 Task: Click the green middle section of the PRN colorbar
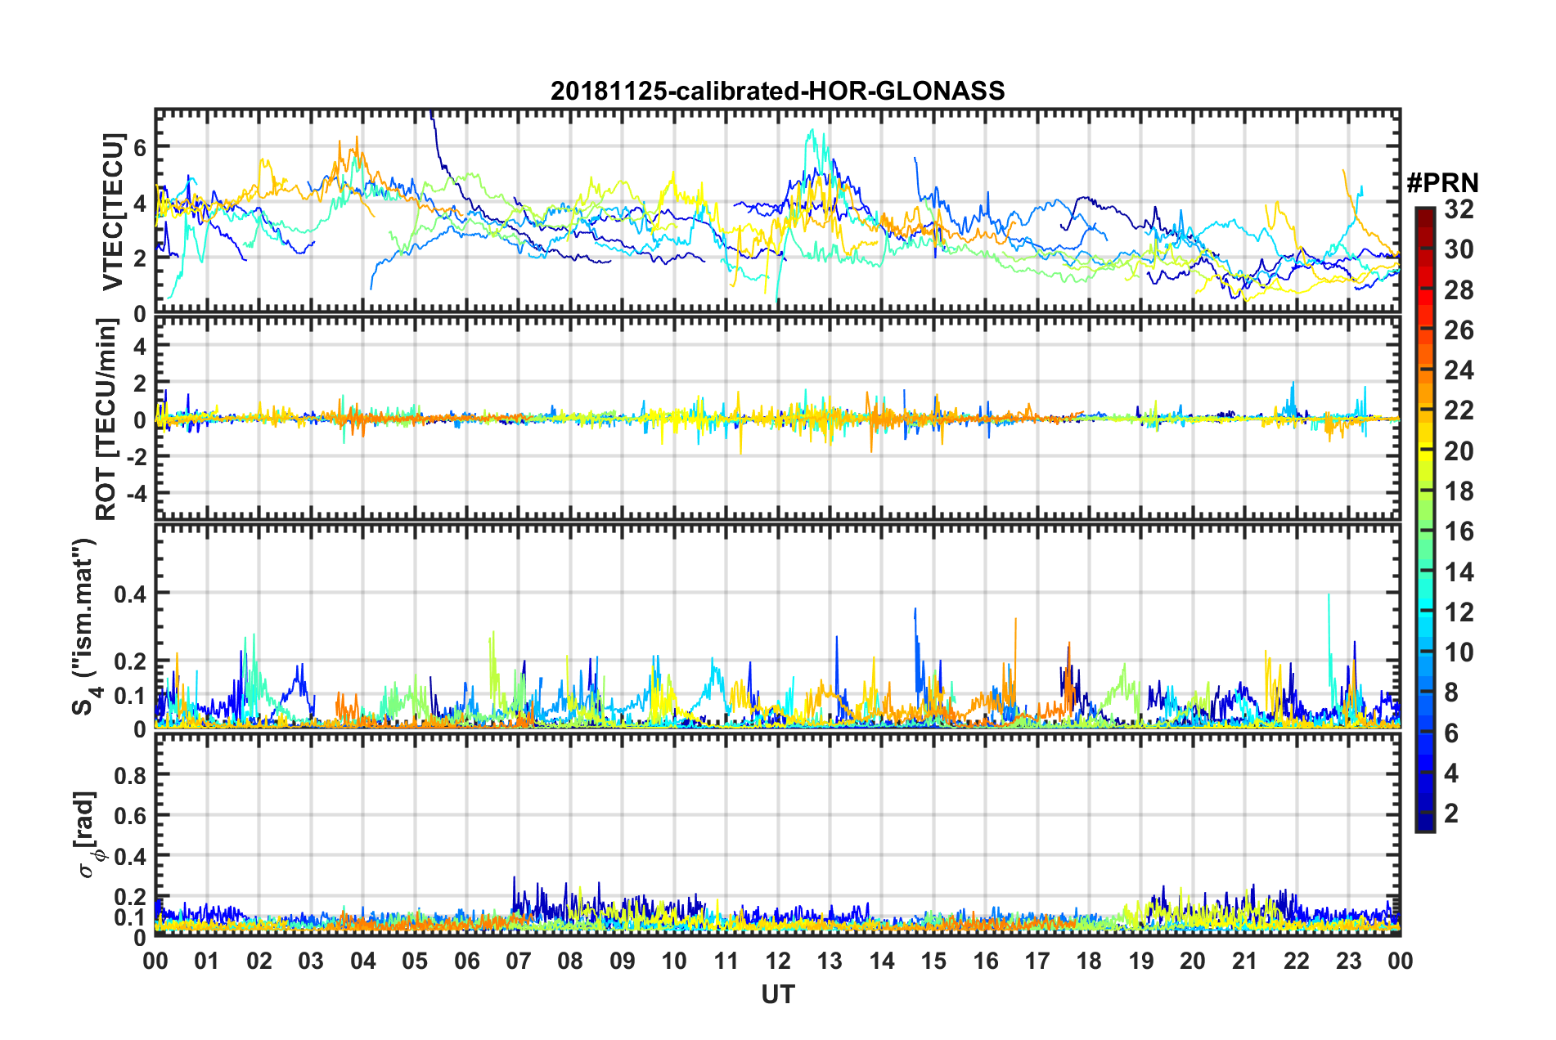tap(1424, 519)
